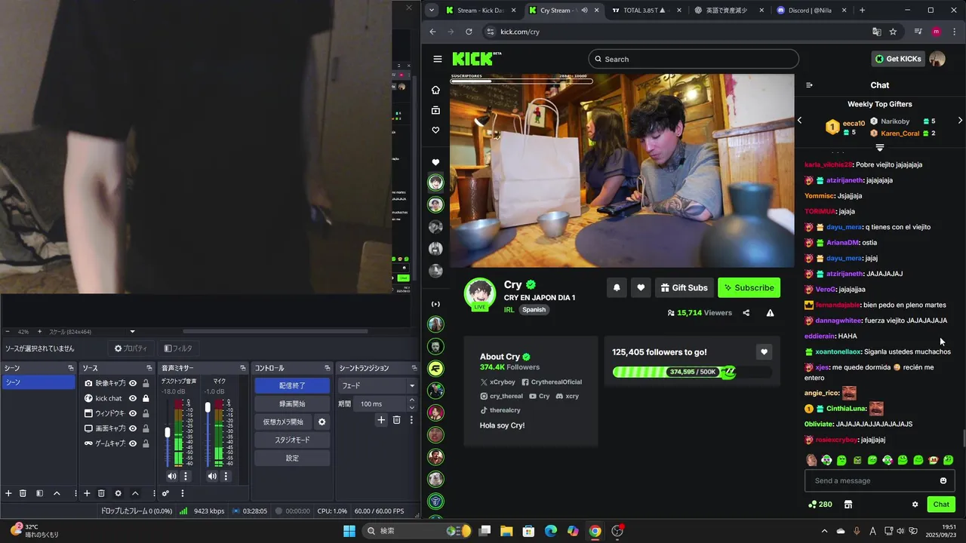Screen dimensions: 966x543
Task: Adjust the デスクトップ音声 volume slider
Action: pyautogui.click(x=168, y=432)
